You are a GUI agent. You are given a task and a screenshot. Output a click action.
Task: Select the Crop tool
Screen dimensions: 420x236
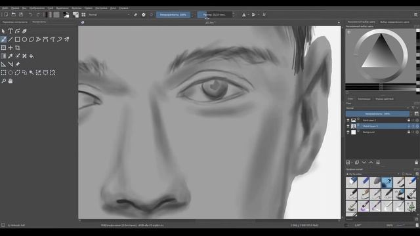click(18, 48)
